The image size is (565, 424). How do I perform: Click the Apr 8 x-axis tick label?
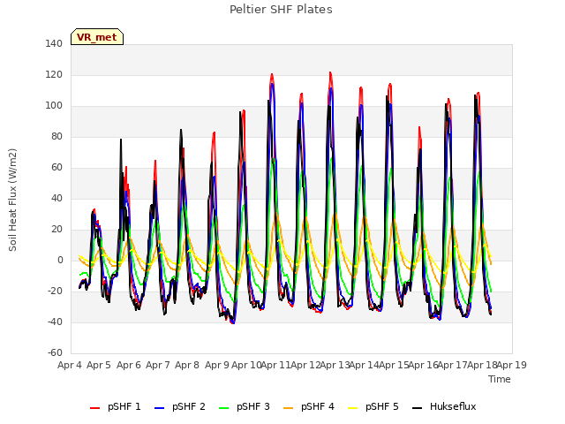[x=187, y=365]
